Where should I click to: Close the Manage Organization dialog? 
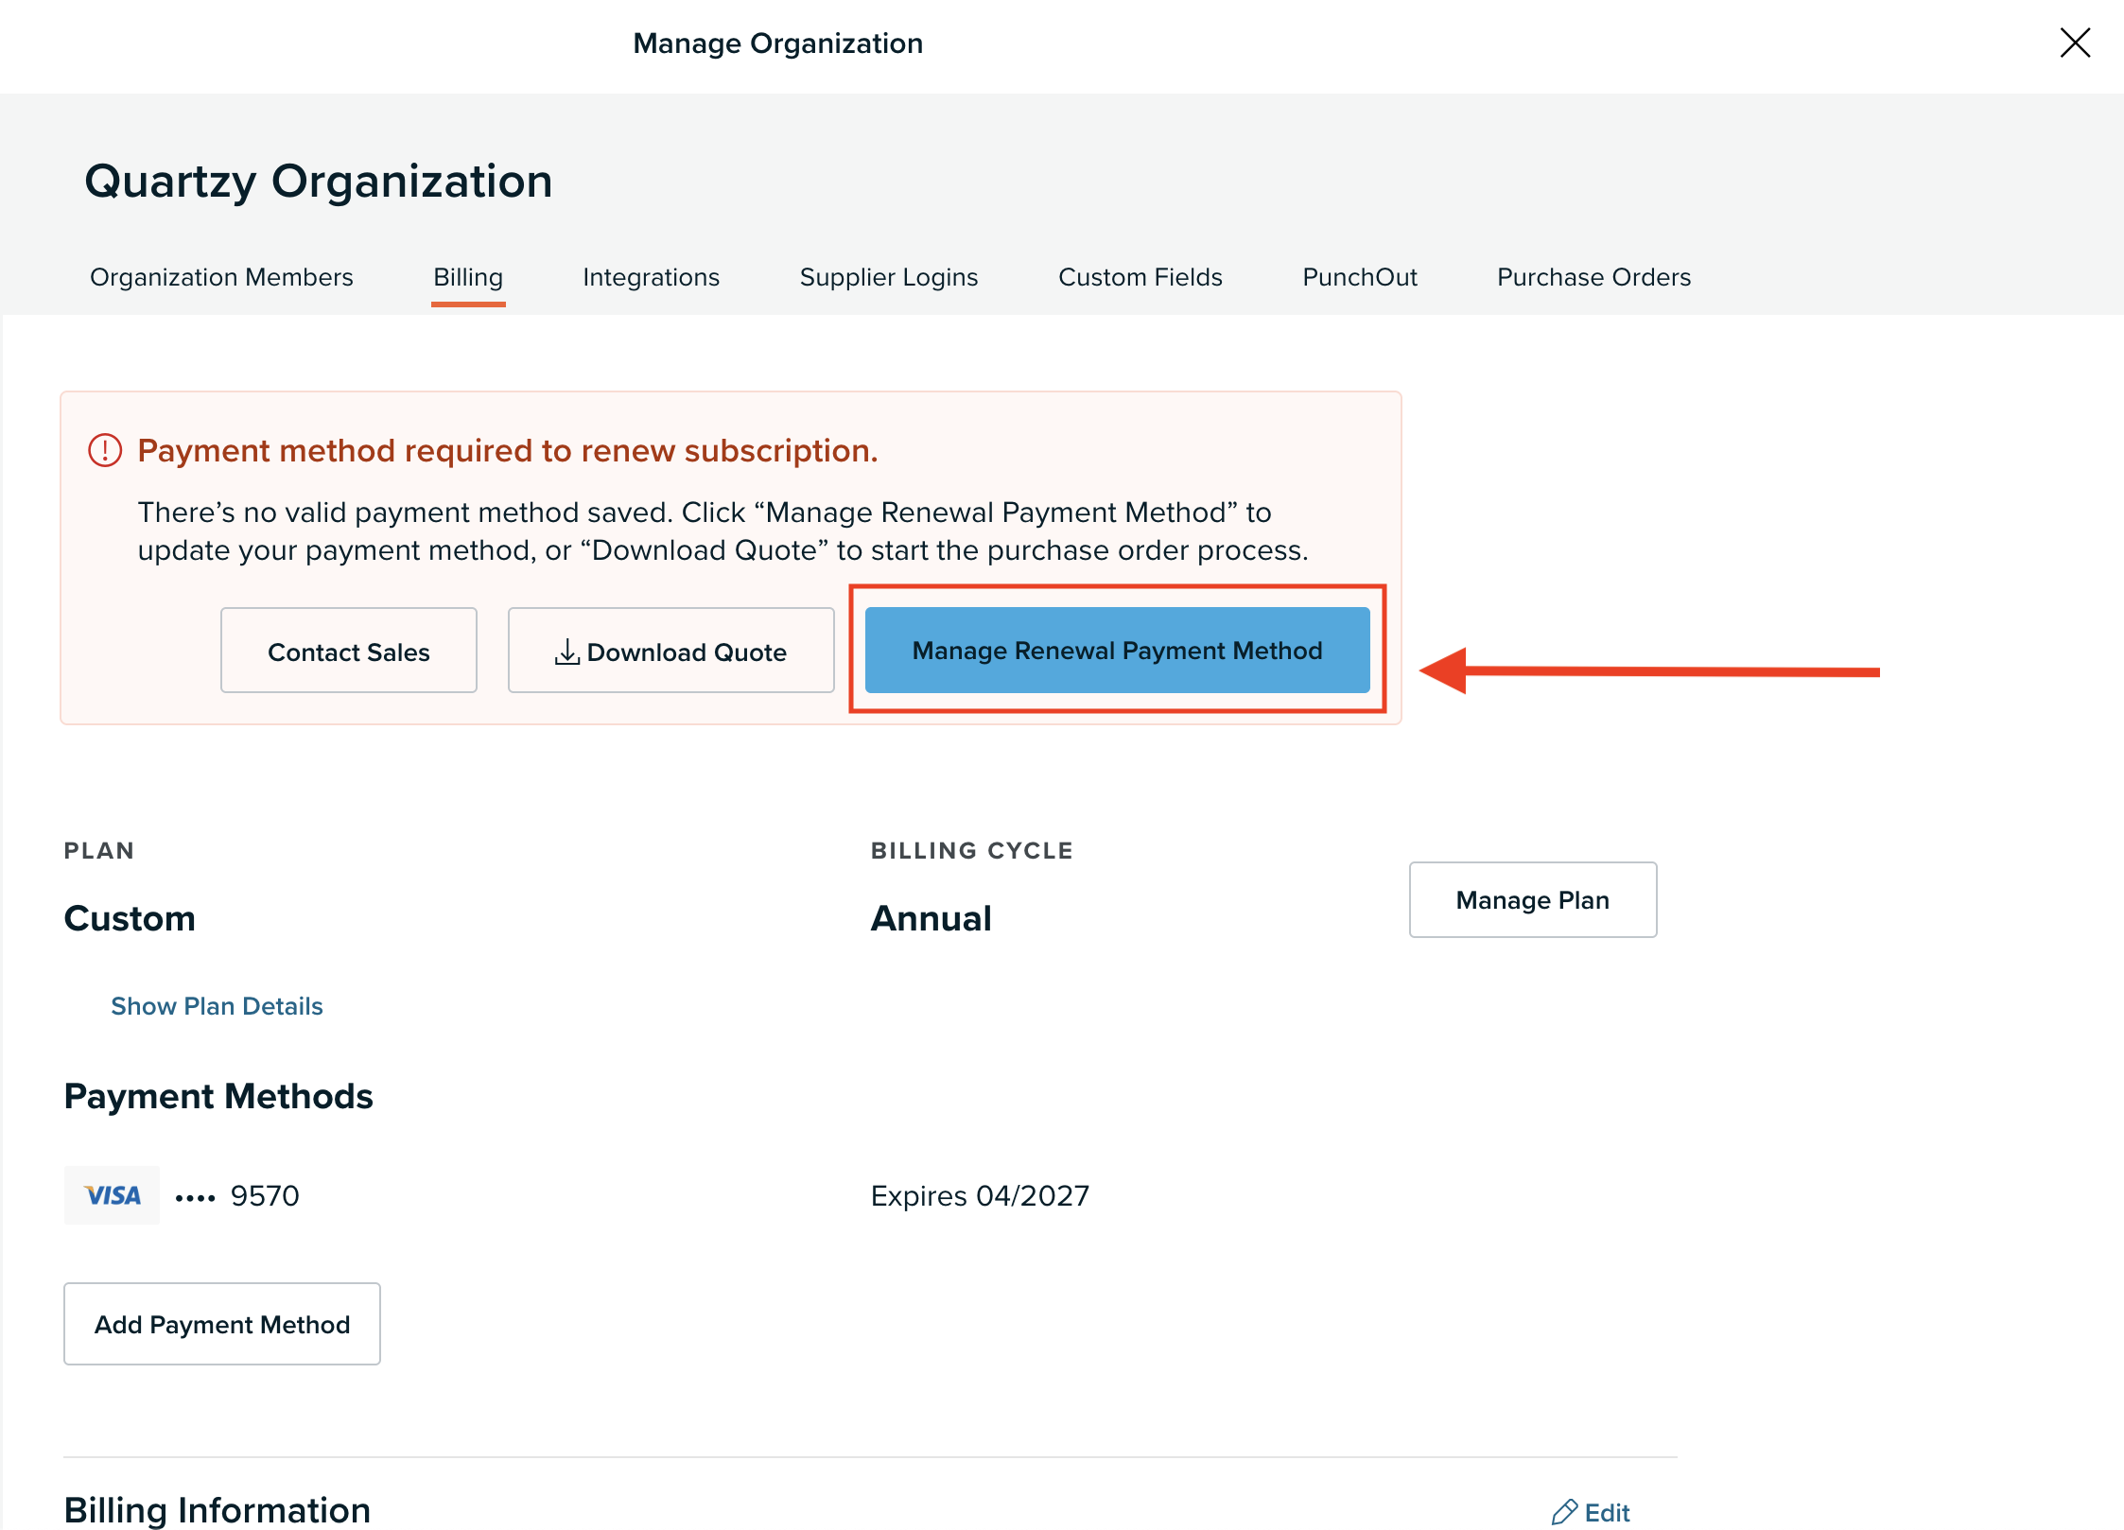(2075, 43)
